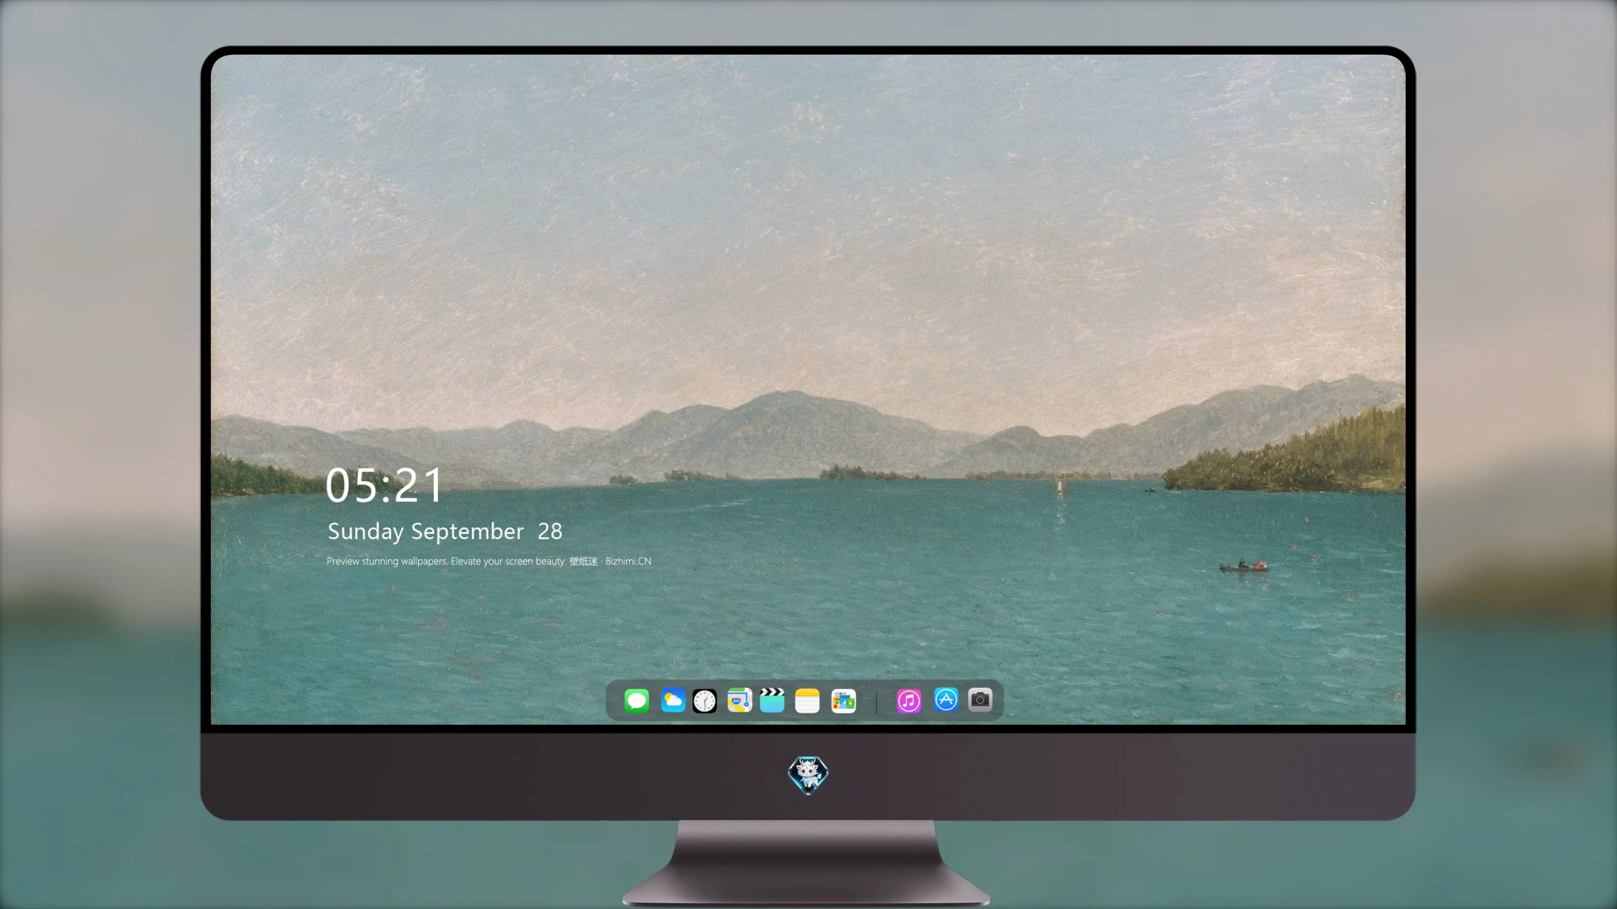Launch the Weather app from the dock

point(673,700)
